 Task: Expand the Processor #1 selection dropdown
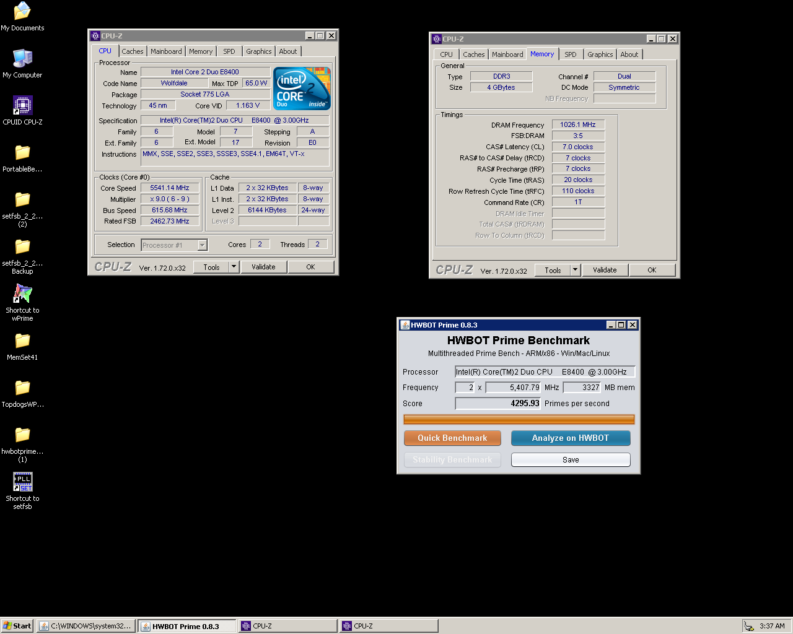[202, 245]
